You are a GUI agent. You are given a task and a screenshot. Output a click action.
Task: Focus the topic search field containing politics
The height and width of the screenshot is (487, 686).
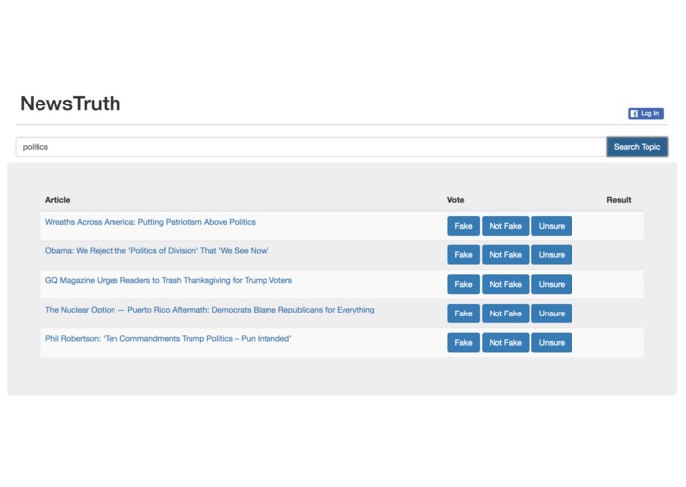pyautogui.click(x=311, y=147)
